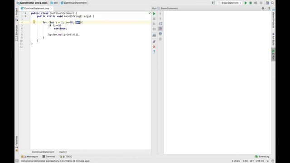Image resolution: width=290 pixels, height=163 pixels.
Task: Click the stop square in Run panel
Action: point(154,19)
